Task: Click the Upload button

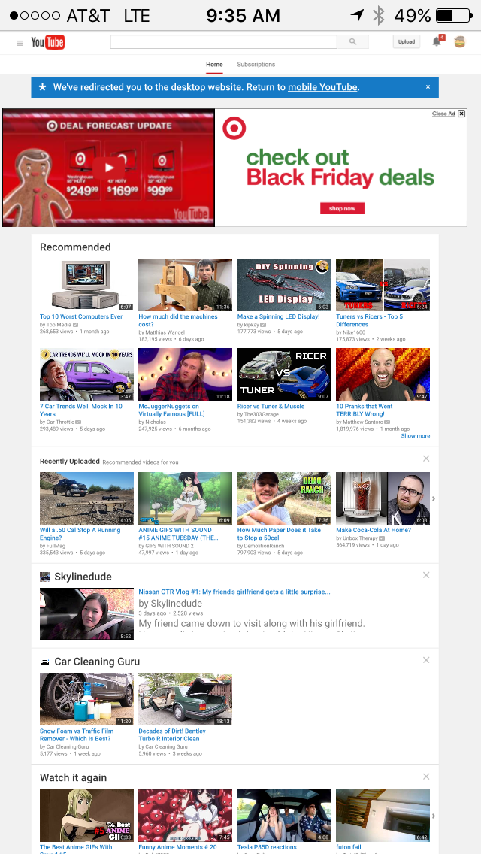Action: pos(407,41)
